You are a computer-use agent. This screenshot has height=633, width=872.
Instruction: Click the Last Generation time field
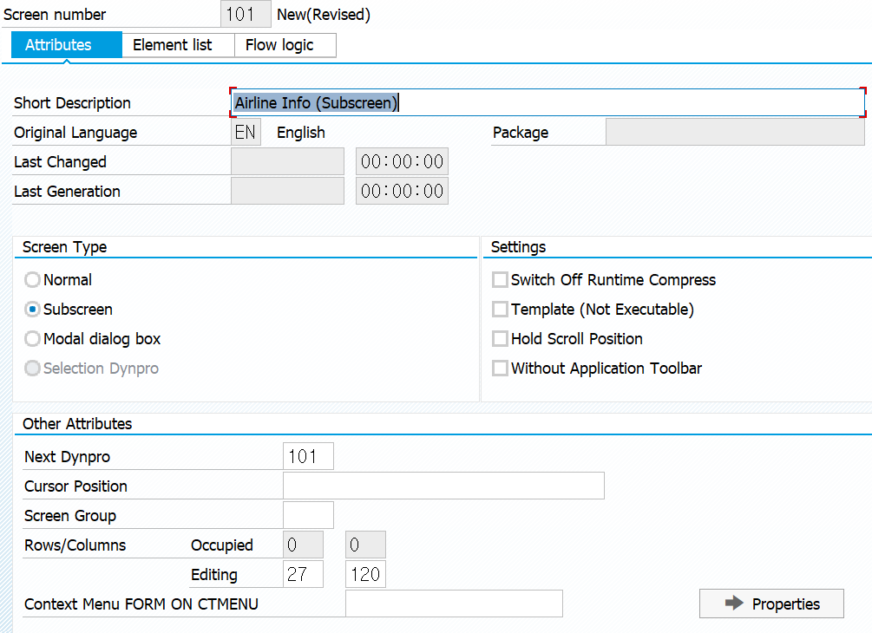(402, 191)
